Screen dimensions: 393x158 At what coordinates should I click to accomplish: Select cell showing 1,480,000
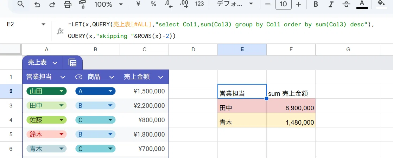pyautogui.click(x=291, y=120)
